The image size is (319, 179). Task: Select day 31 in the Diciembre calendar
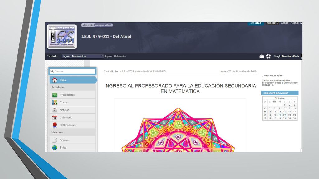point(294,118)
